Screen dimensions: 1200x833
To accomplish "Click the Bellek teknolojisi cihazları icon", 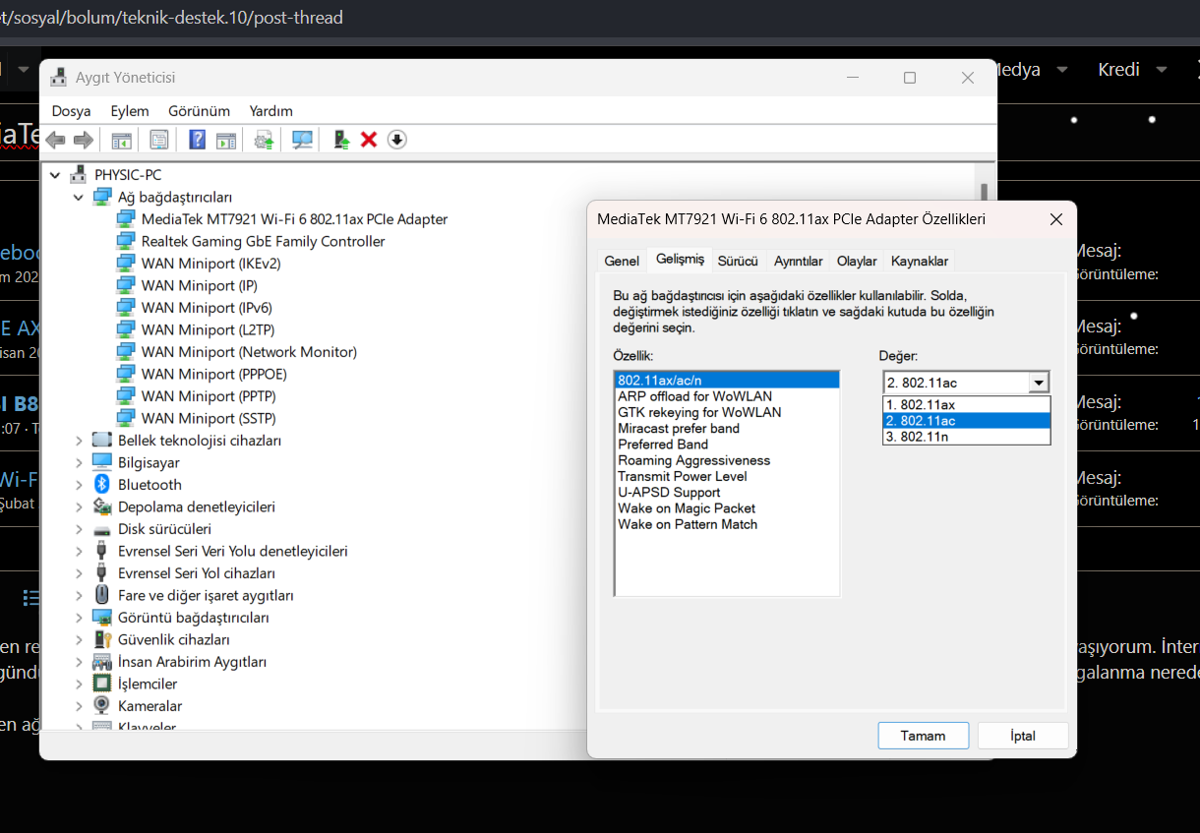I will click(101, 440).
